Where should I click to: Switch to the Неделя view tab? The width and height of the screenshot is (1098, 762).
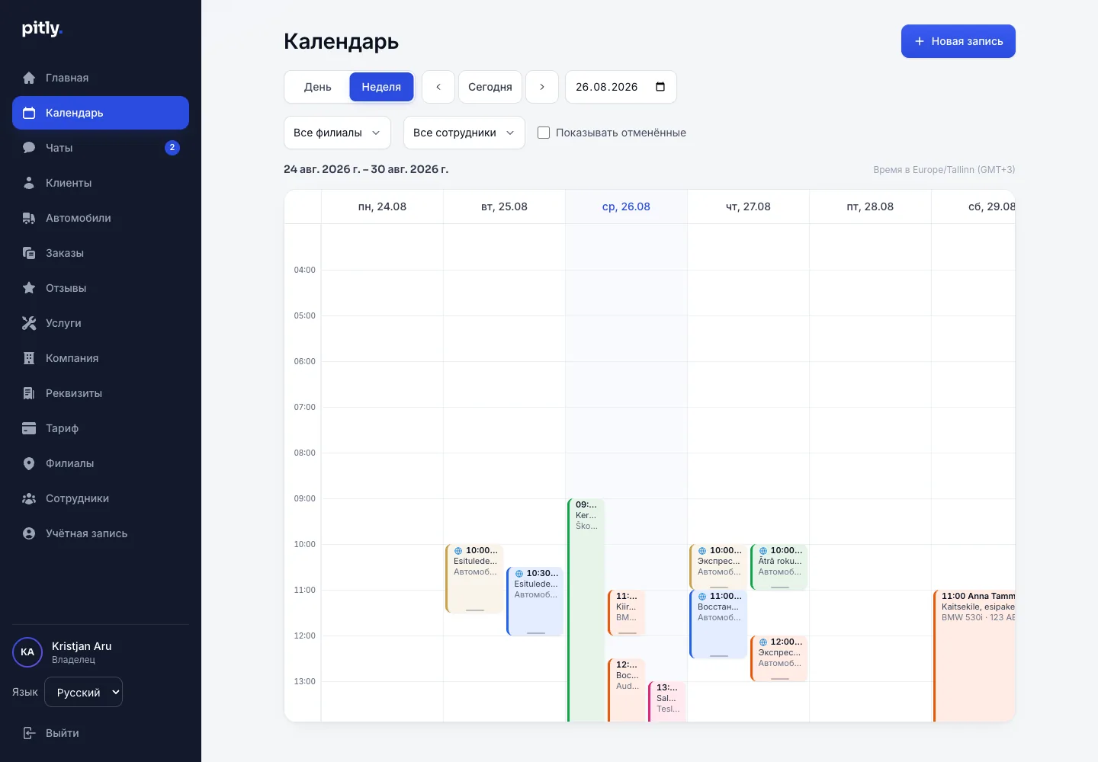pyautogui.click(x=381, y=87)
